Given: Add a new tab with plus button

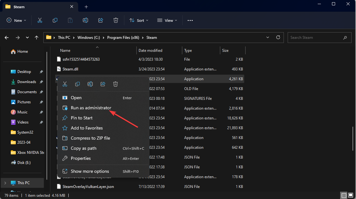Looking at the screenshot, I should click(86, 7).
